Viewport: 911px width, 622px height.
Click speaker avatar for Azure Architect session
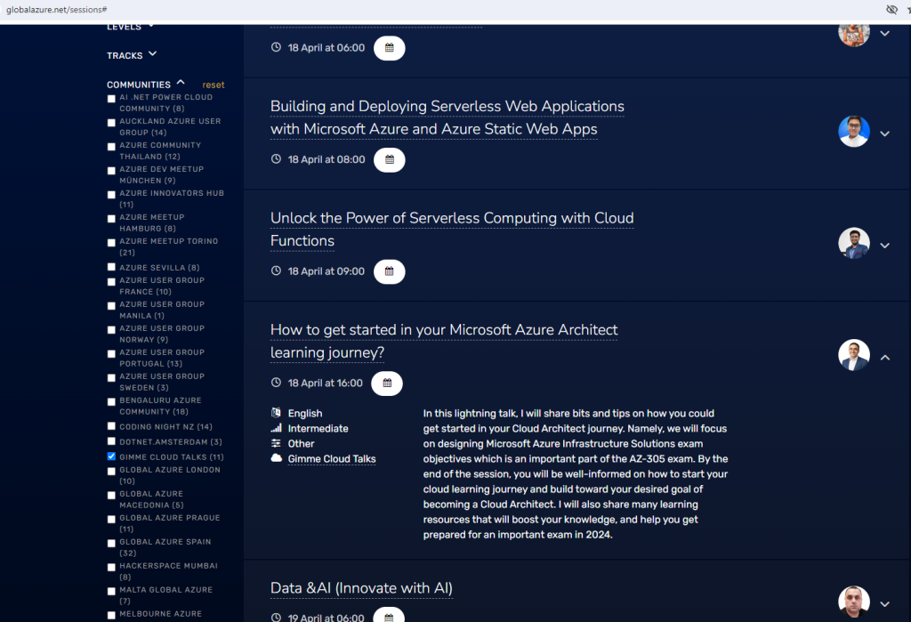pyautogui.click(x=853, y=355)
